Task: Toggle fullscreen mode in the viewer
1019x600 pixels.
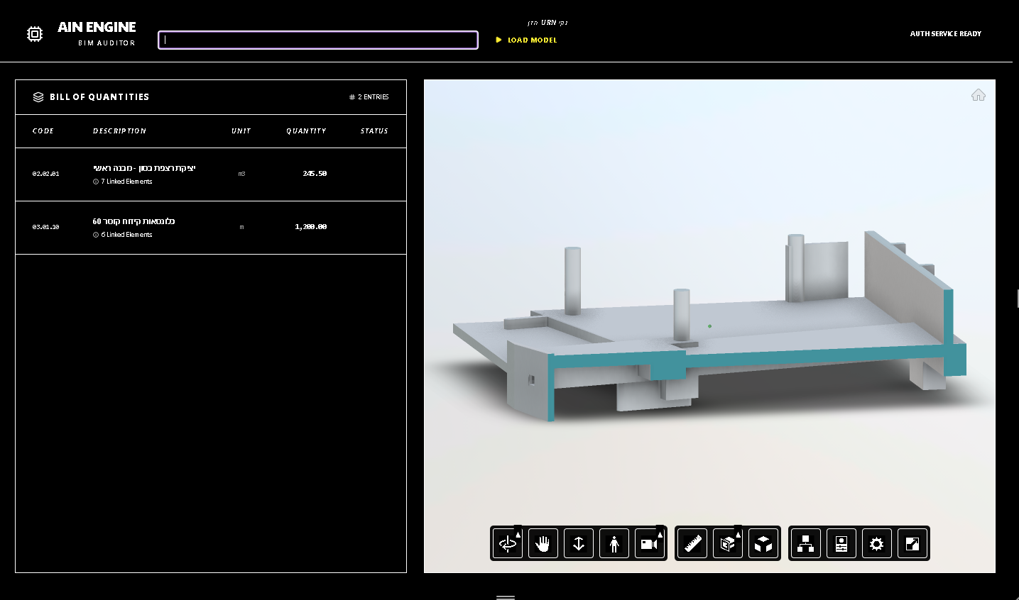Action: click(912, 543)
